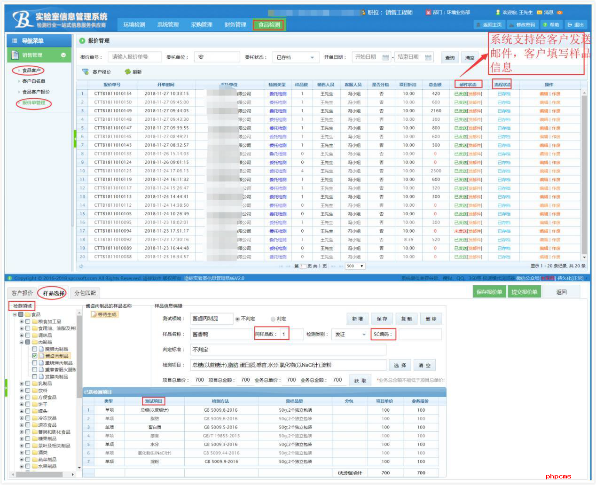This screenshot has width=596, height=485.
Task: Open the 财务管理 top menu
Action: tap(235, 25)
